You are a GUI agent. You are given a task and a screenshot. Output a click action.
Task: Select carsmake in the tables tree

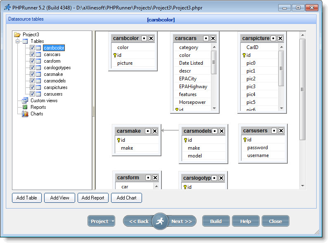click(53, 74)
